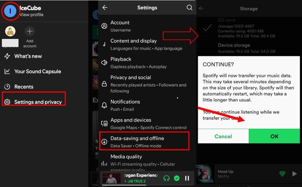Open Notifications settings
The width and height of the screenshot is (302, 187).
tap(147, 105)
